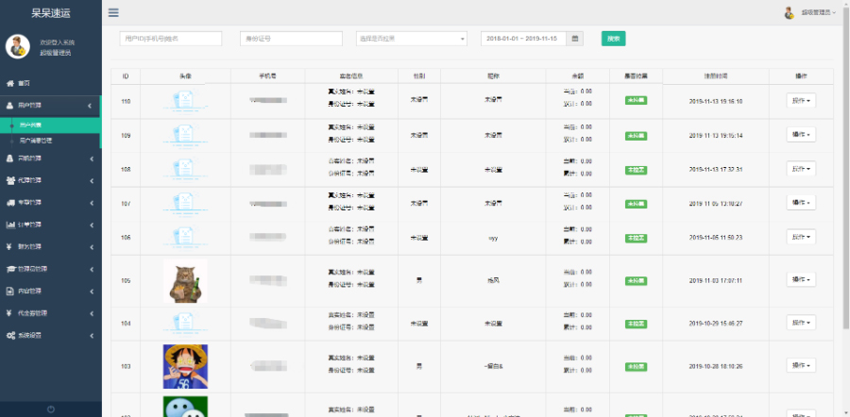Click the gears system settings icon

(10, 335)
